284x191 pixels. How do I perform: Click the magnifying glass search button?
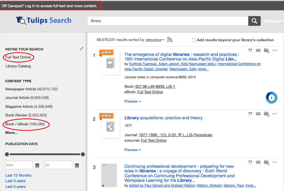254,21
